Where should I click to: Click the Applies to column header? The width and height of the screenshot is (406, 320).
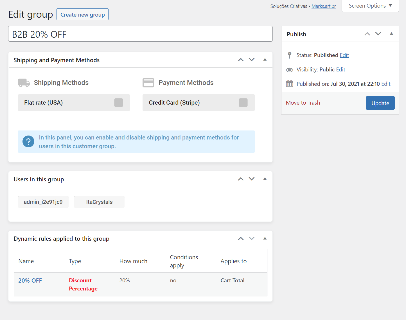coord(234,261)
